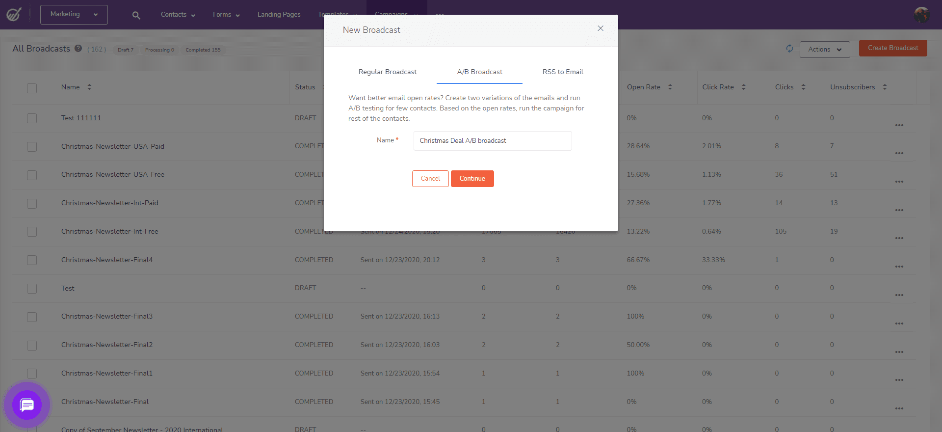Open the user avatar menu

pyautogui.click(x=921, y=14)
